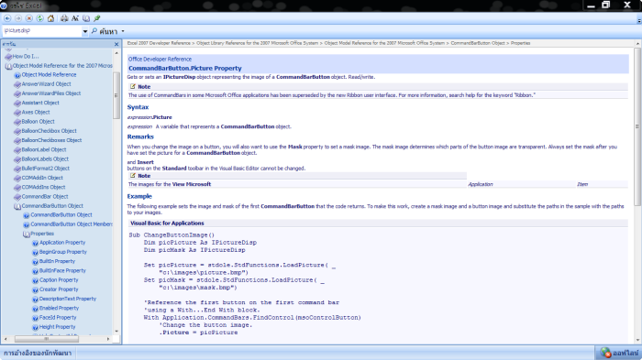Click Excel 2007 Developer Reference breadcrumb link
The width and height of the screenshot is (642, 360).
tap(159, 43)
